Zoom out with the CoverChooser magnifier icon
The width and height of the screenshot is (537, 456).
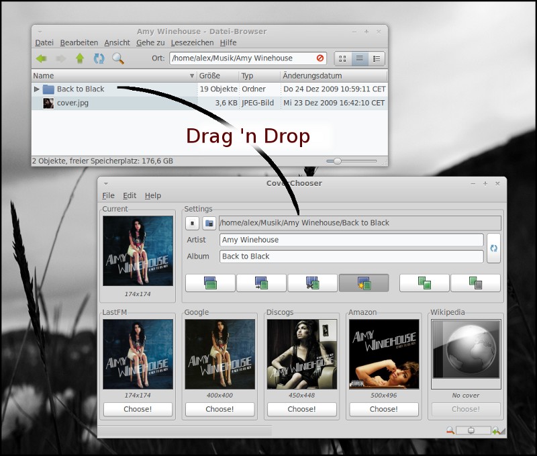coord(450,430)
